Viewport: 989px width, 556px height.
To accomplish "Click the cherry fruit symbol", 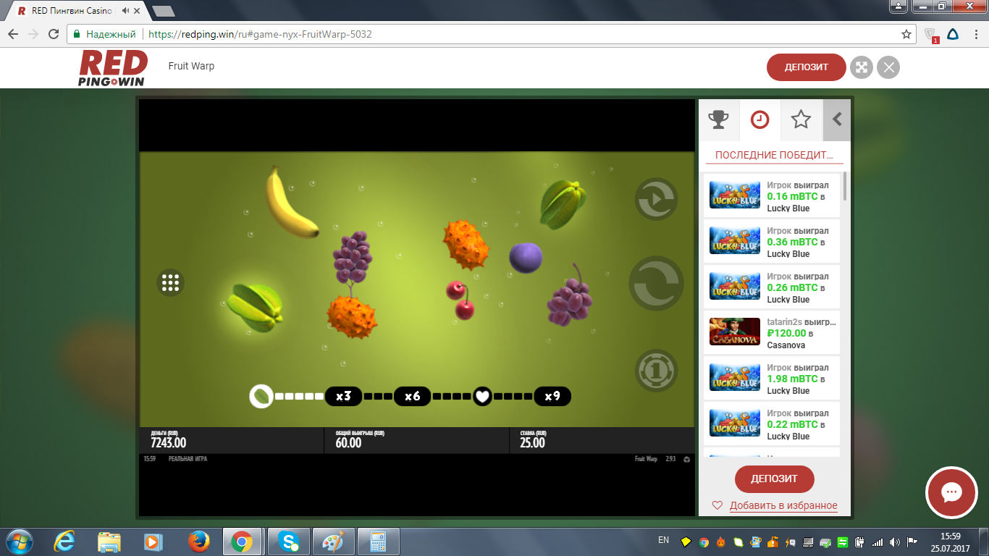I will (461, 300).
